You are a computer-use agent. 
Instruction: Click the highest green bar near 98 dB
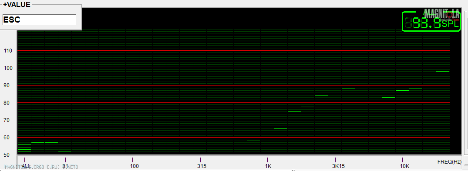click(443, 71)
